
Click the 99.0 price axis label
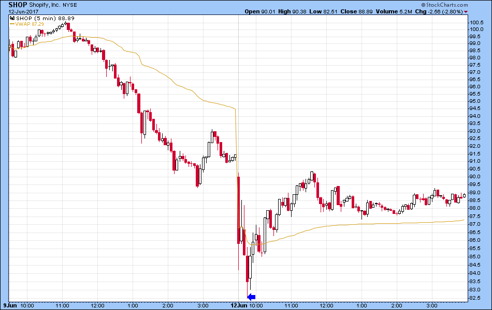[x=475, y=43]
